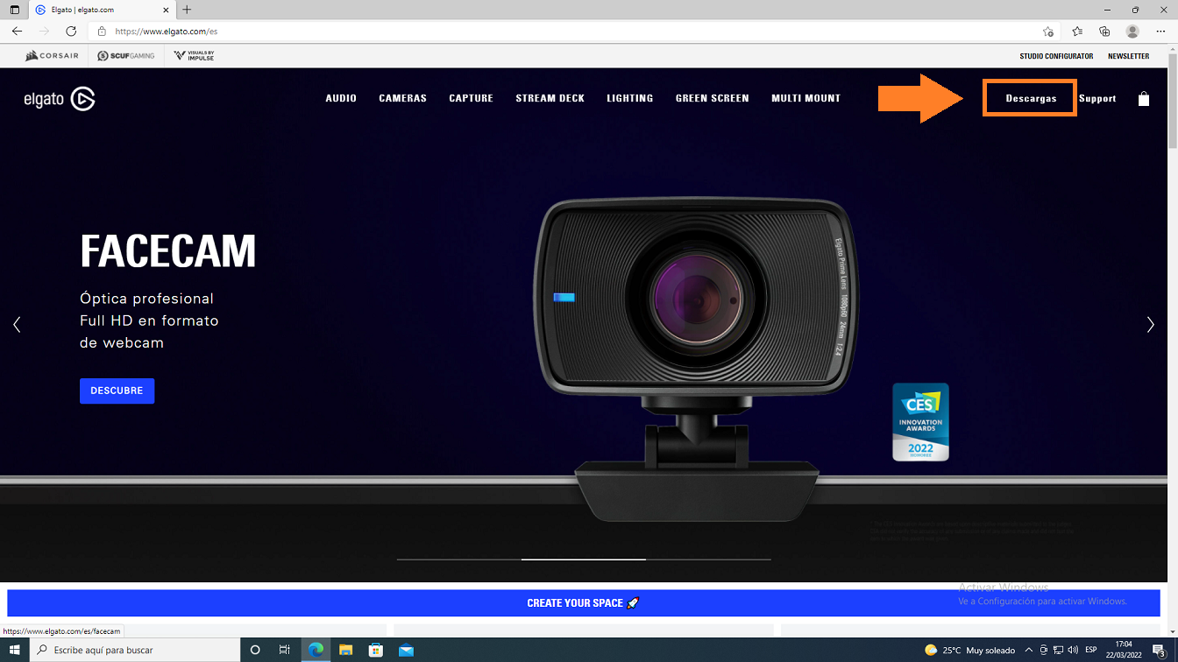Open the browser profile avatar
Viewport: 1178px width, 662px height.
(x=1132, y=32)
